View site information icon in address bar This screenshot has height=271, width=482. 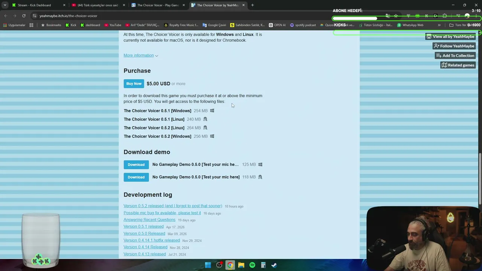point(34,16)
